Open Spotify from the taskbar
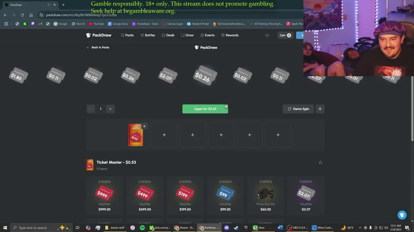 click(142, 228)
